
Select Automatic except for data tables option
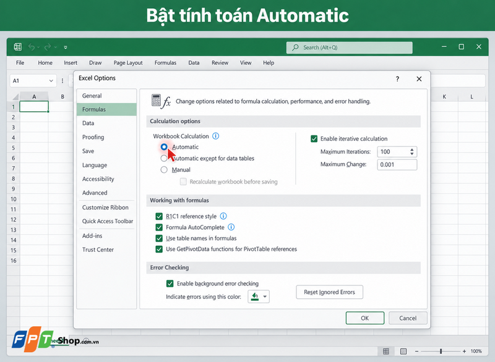(x=164, y=159)
